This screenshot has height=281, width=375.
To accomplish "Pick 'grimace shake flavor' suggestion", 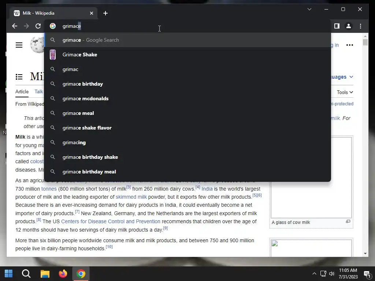I will tap(187, 128).
